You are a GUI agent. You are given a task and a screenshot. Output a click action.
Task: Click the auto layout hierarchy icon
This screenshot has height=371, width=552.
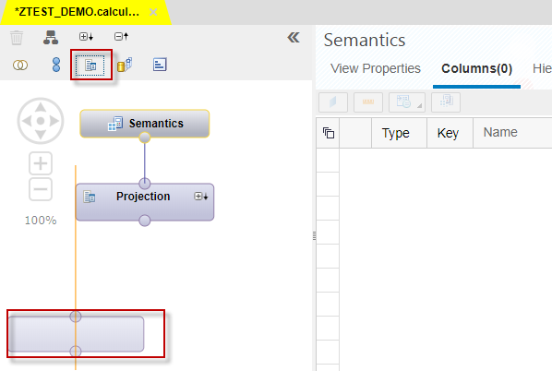point(51,37)
